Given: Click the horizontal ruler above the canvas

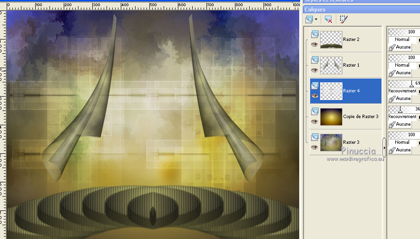Looking at the screenshot, I should 153,6.
